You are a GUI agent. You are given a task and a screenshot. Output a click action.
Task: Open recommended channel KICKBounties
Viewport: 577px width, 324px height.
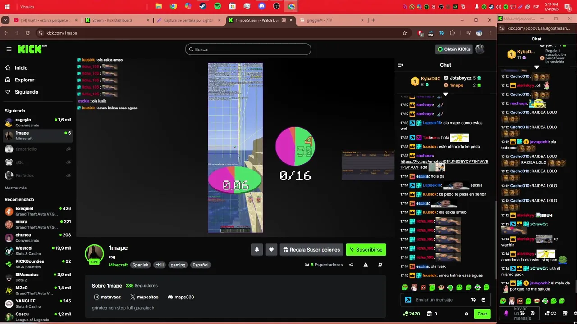[x=38, y=264]
